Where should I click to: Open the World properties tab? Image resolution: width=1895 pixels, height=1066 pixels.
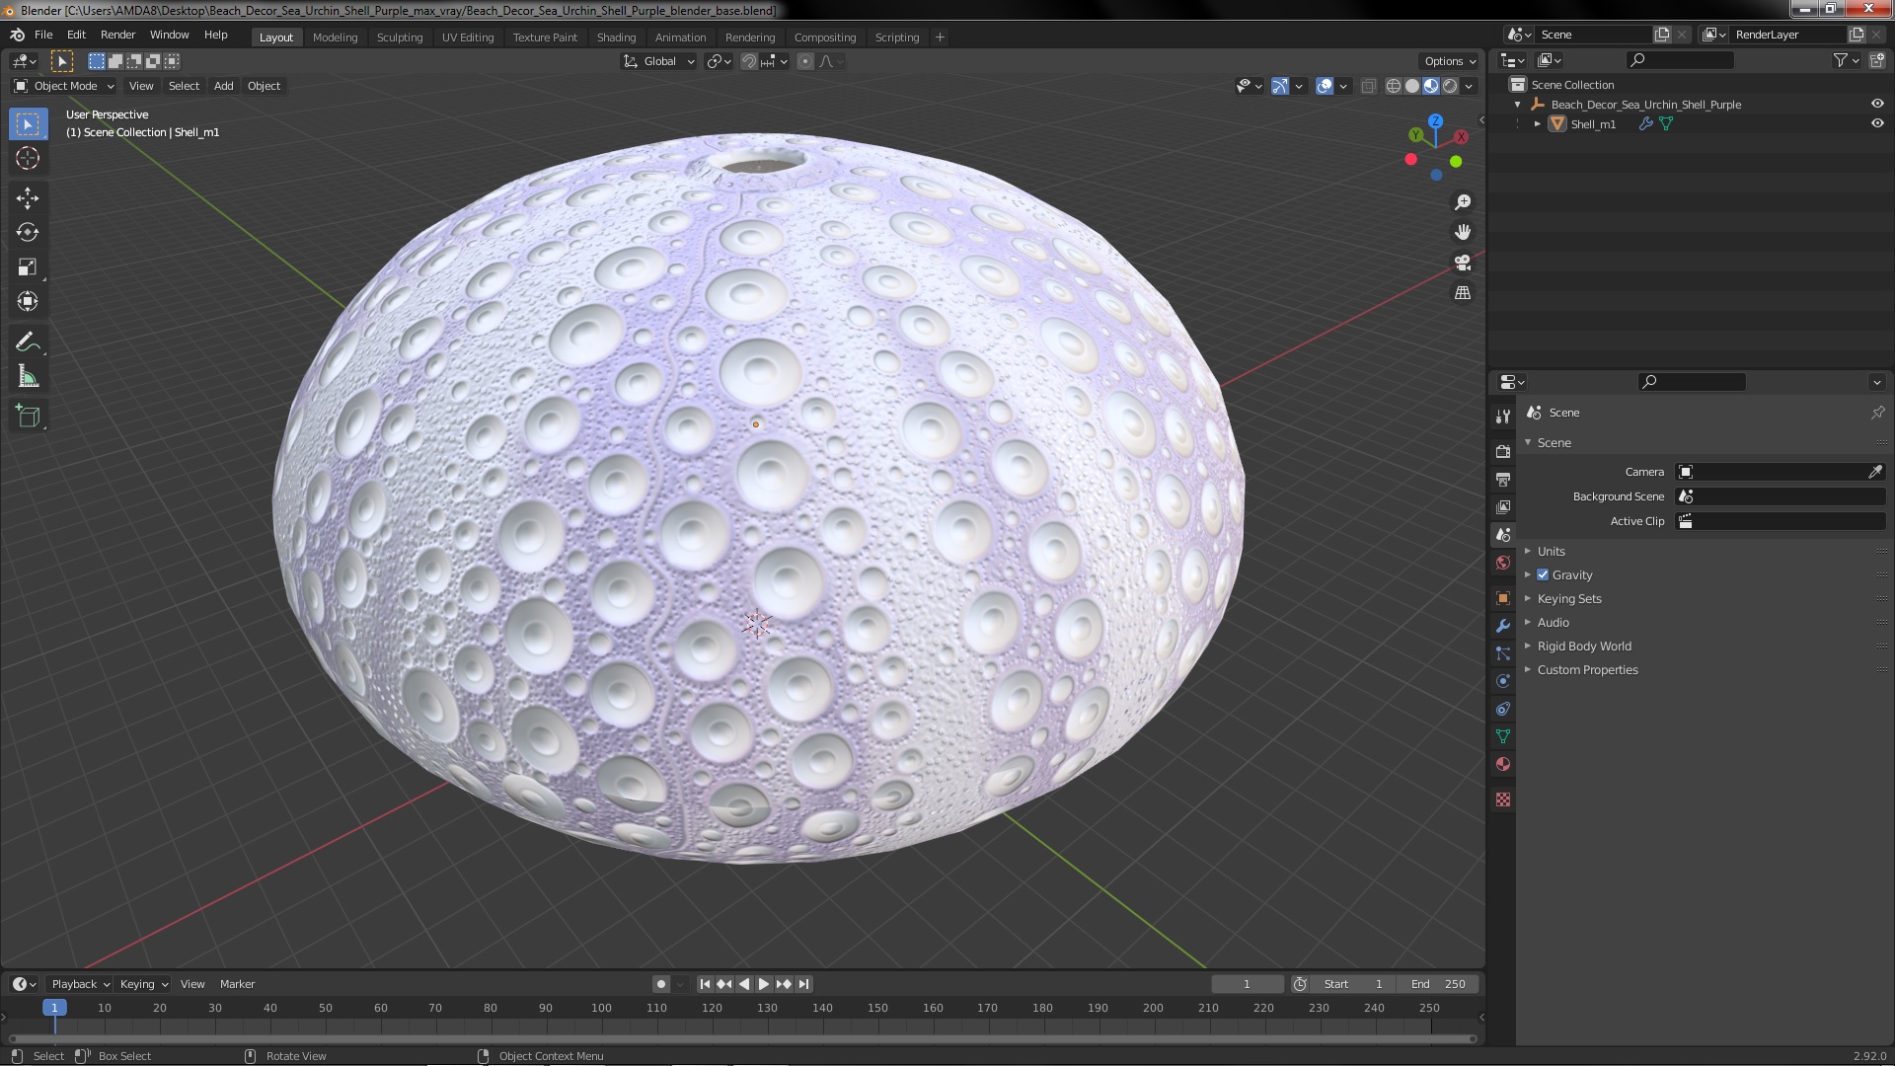pyautogui.click(x=1503, y=563)
